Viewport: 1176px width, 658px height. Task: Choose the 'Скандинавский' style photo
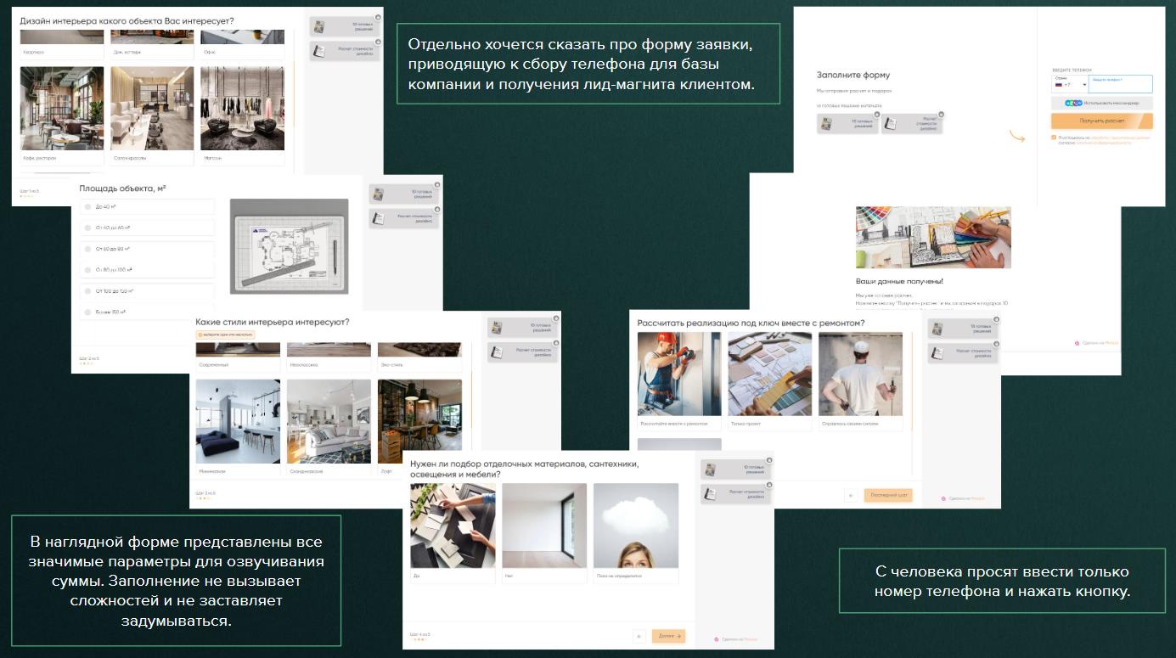[x=329, y=421]
